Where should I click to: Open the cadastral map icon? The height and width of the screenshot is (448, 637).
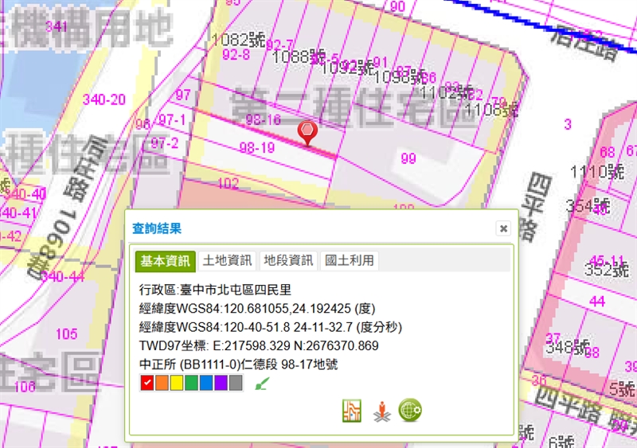(352, 411)
